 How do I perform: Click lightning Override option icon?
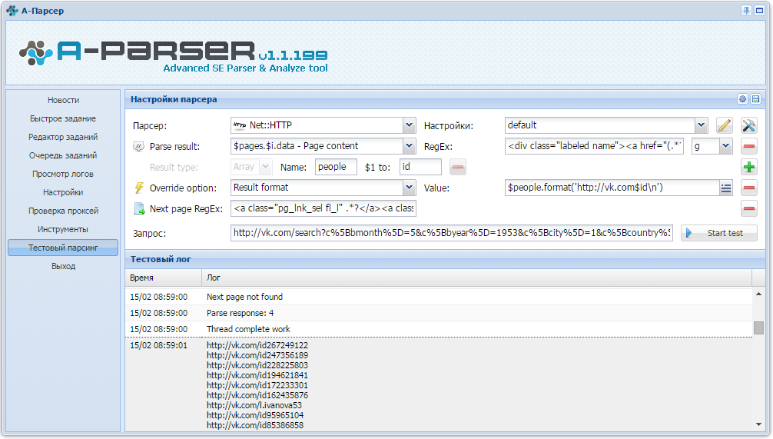point(139,188)
